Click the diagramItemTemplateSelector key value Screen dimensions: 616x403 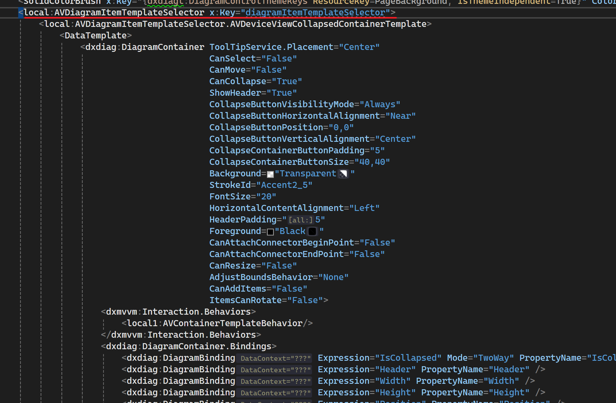(x=315, y=12)
